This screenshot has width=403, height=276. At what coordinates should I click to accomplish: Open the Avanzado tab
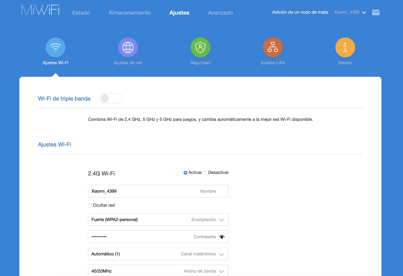pos(220,13)
